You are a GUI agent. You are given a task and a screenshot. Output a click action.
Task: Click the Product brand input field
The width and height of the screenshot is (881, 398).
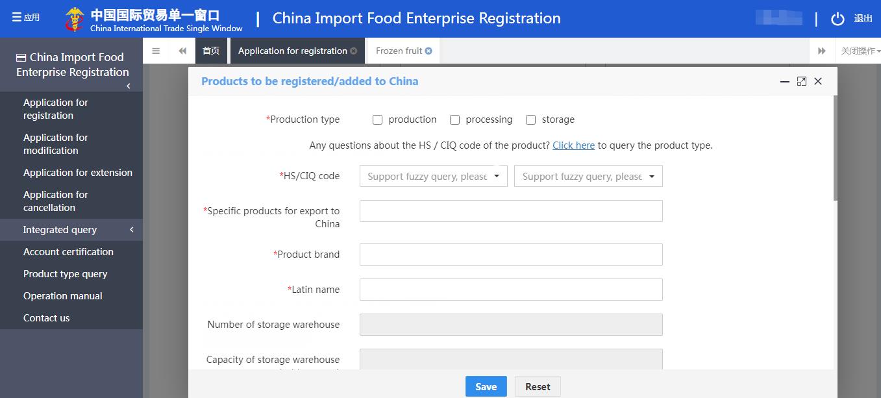[511, 255]
